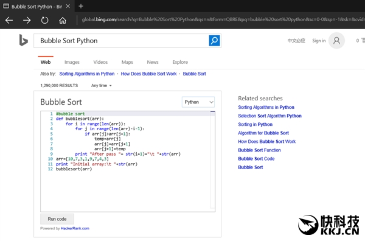Click the '#bubble sort' comment line
The width and height of the screenshot is (365, 241).
coord(71,114)
